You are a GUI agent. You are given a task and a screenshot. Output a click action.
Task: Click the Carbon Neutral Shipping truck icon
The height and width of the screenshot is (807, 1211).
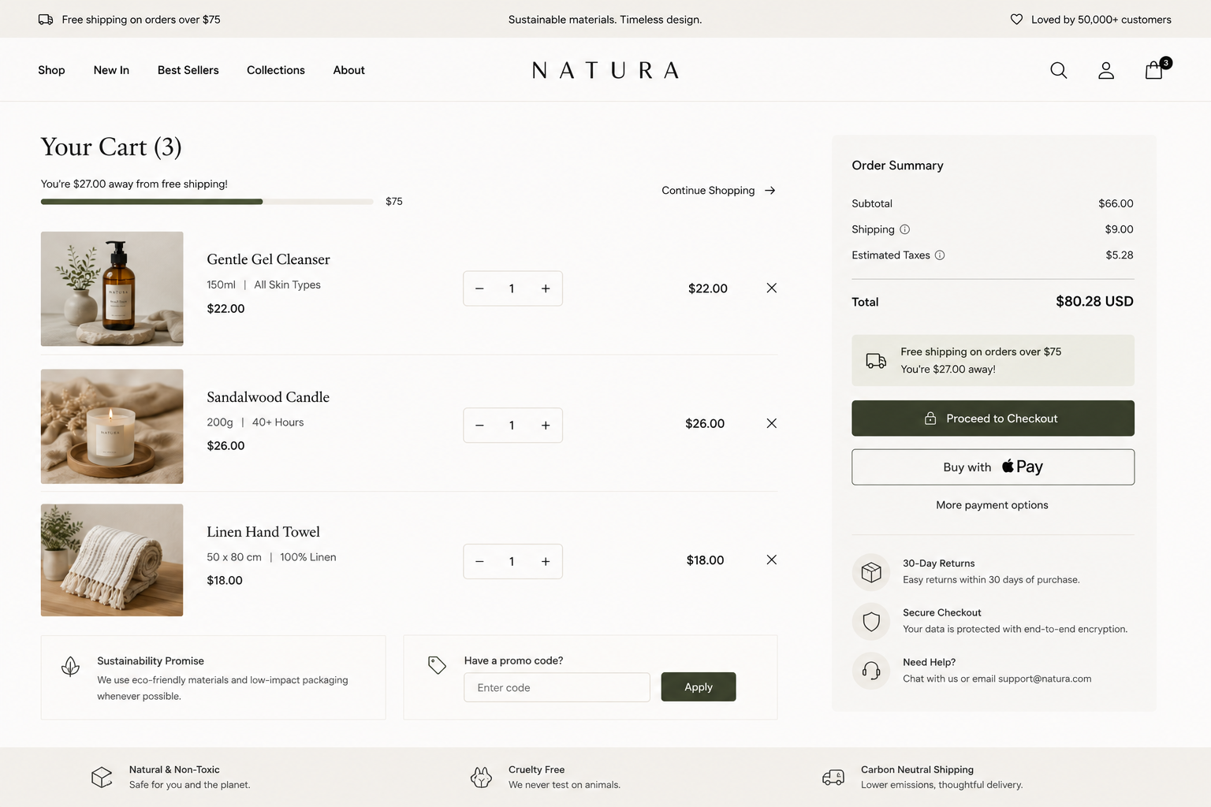click(833, 778)
